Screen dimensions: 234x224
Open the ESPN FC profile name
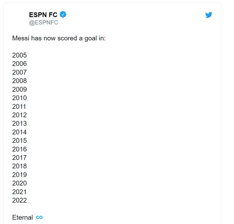(x=43, y=15)
